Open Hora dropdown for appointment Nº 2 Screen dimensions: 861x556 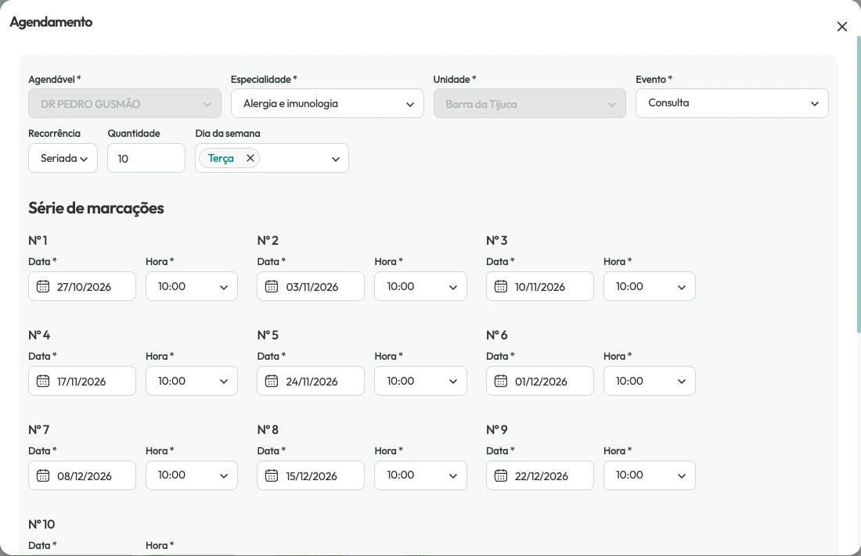point(420,286)
